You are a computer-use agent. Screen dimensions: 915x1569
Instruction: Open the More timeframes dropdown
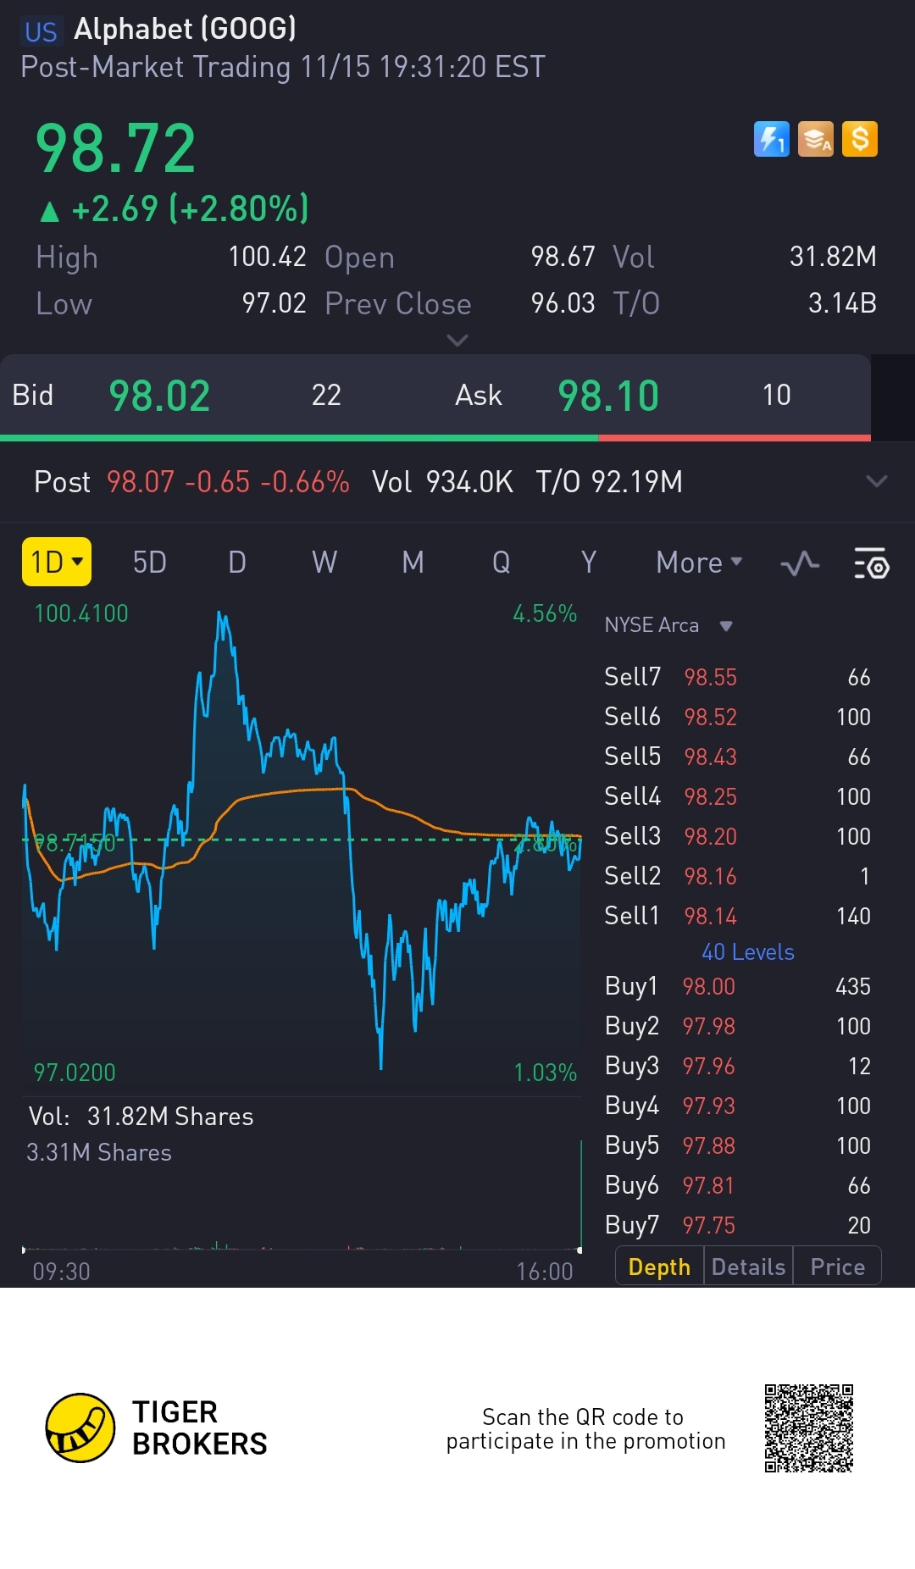[699, 563]
